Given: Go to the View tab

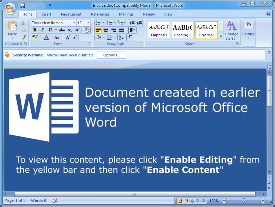Looking at the screenshot, I should point(168,14).
